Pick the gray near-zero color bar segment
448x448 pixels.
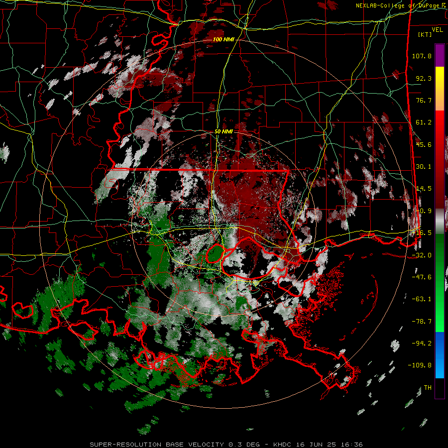(440, 222)
